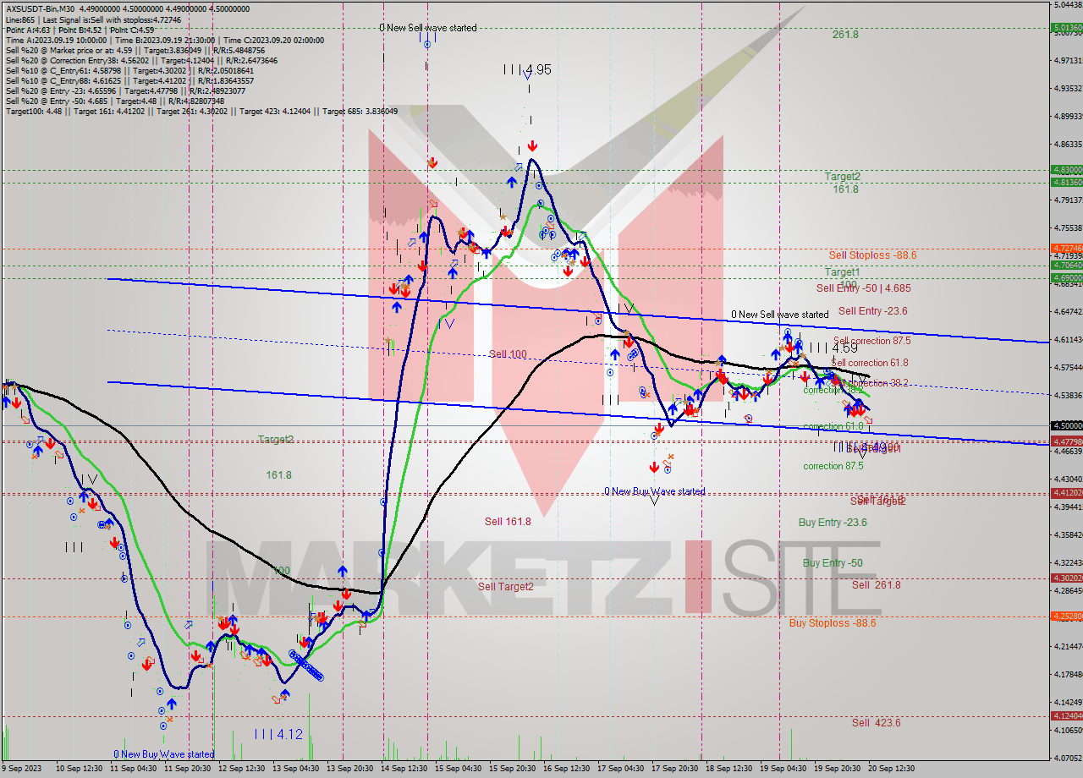The image size is (1083, 778).
Task: Click '20 Sep 12:30' on the time axis
Action: (891, 769)
